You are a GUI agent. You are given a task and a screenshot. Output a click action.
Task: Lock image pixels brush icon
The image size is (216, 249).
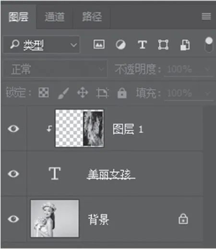coord(63,93)
